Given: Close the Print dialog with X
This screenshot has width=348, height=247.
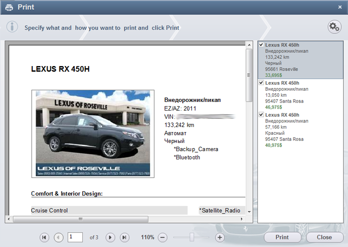Looking at the screenshot, I should pyautogui.click(x=340, y=7).
